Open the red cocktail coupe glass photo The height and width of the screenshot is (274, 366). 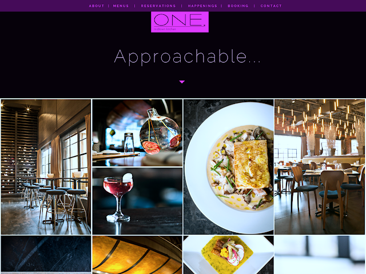click(x=137, y=201)
